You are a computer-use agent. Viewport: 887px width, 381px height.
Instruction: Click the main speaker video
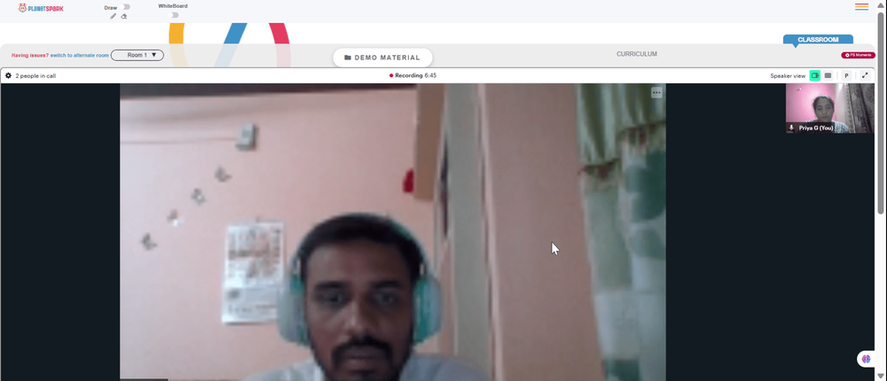[x=393, y=232]
